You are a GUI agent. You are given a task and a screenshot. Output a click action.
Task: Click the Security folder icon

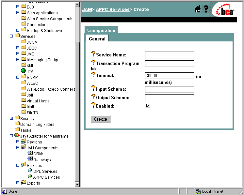(x=17, y=118)
